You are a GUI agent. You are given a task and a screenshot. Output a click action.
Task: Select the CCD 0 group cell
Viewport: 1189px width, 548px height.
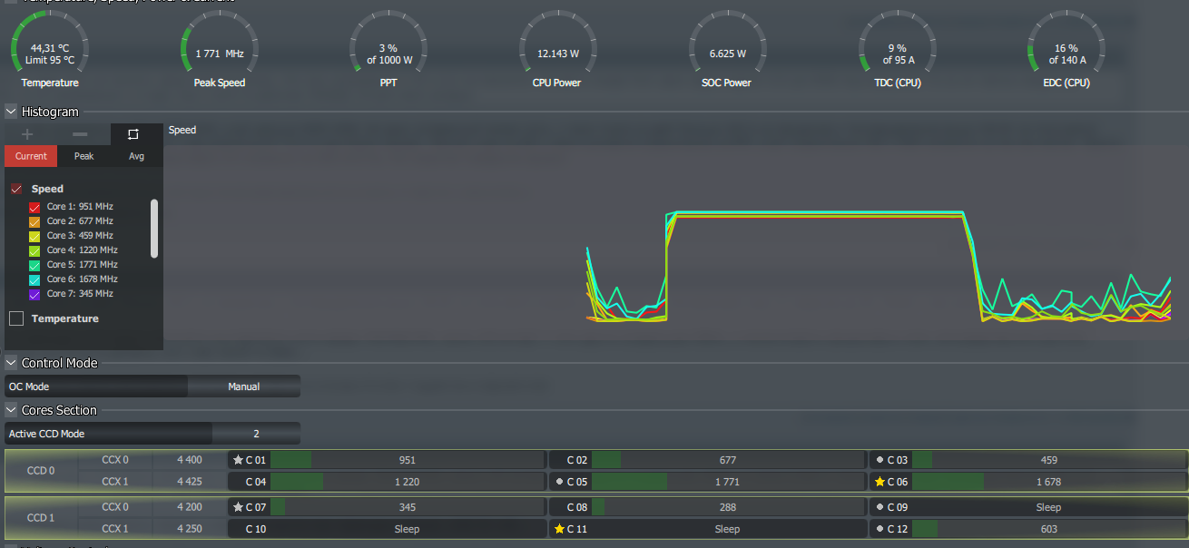tap(41, 471)
